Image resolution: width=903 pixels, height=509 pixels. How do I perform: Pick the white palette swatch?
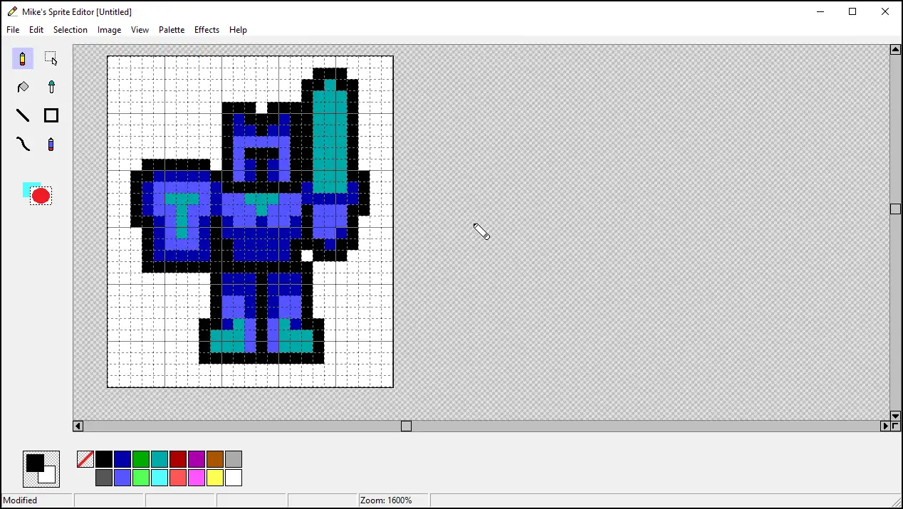coord(234,478)
